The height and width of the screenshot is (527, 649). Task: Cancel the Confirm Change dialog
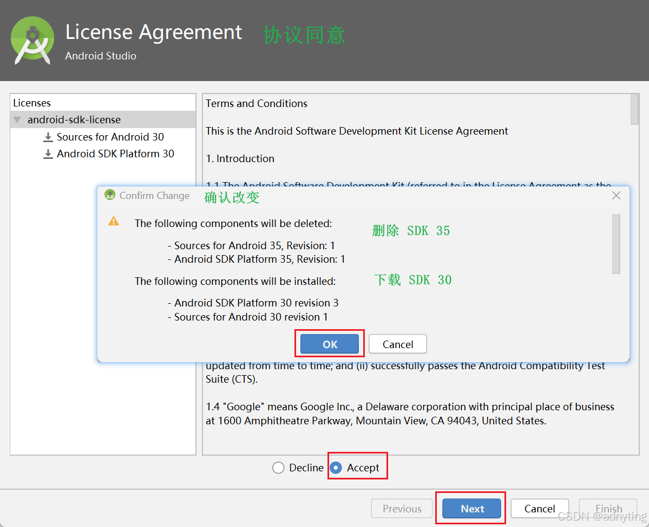coord(397,344)
